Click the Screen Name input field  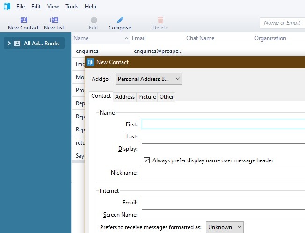pos(223,214)
